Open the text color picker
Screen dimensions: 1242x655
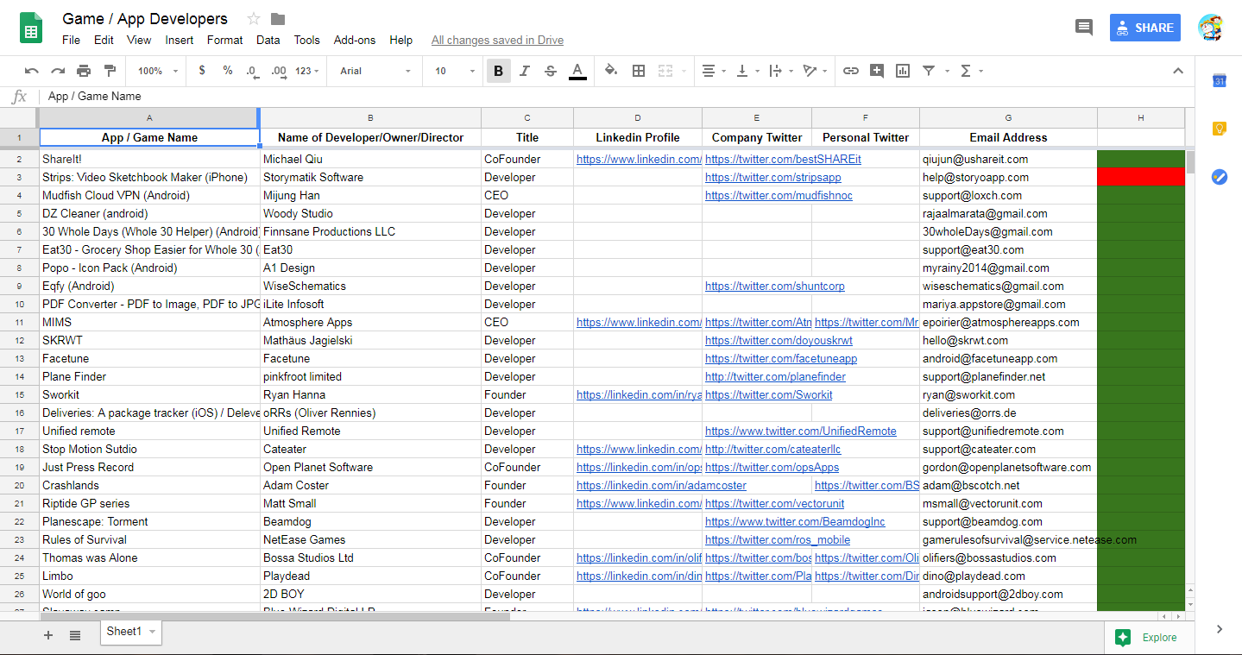(577, 71)
